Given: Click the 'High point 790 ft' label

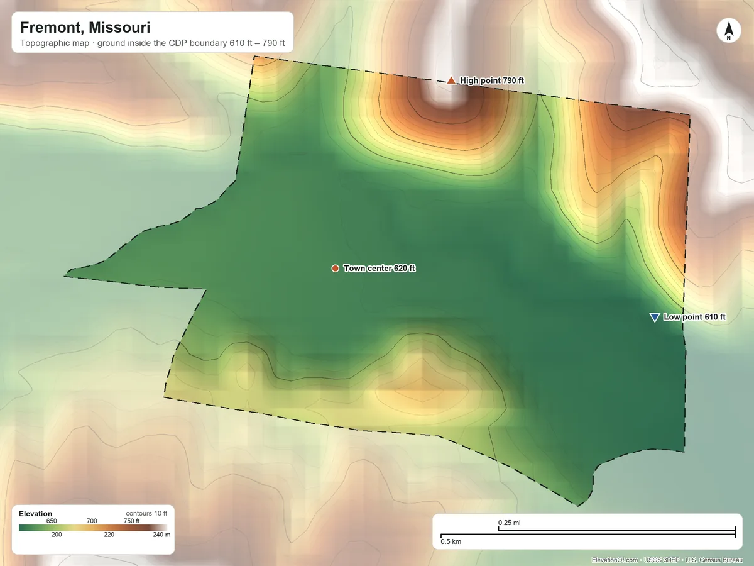Looking at the screenshot, I should 492,80.
